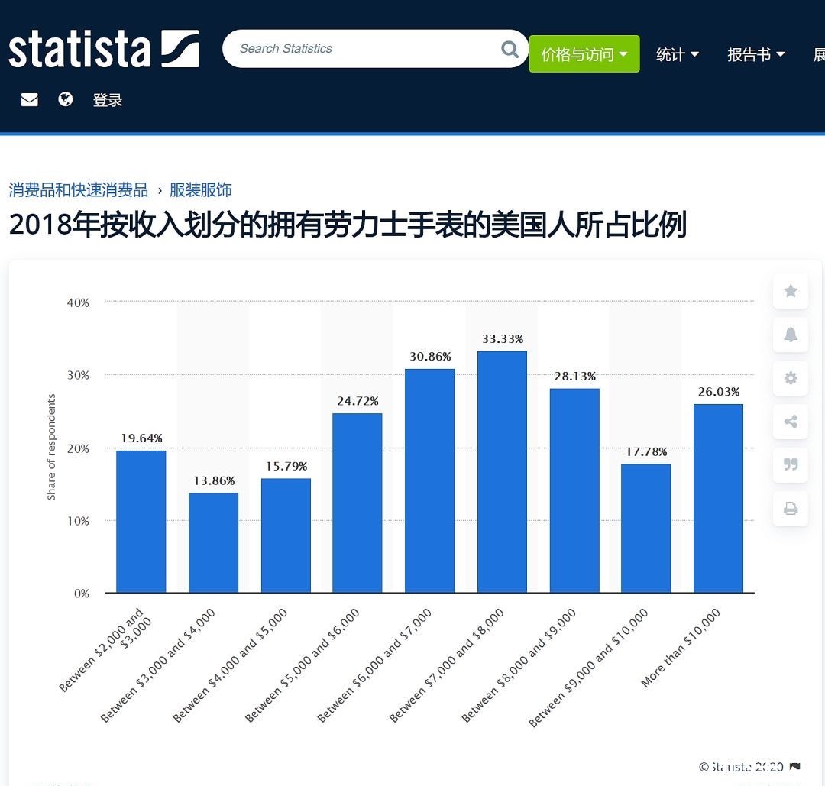825x786 pixels.
Task: Click the 17.78% bar
Action: [x=645, y=529]
